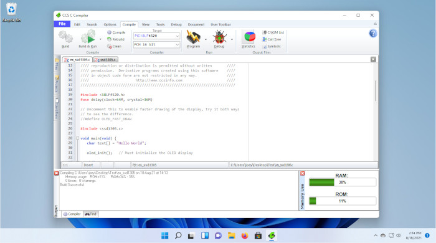This screenshot has width=436, height=243.
Task: Click the Build Successful output line
Action: [72, 184]
